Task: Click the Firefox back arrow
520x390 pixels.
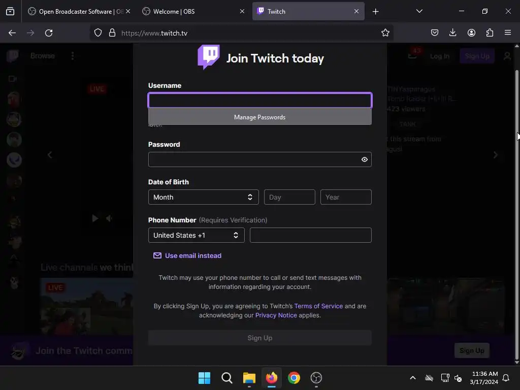Action: tap(12, 33)
